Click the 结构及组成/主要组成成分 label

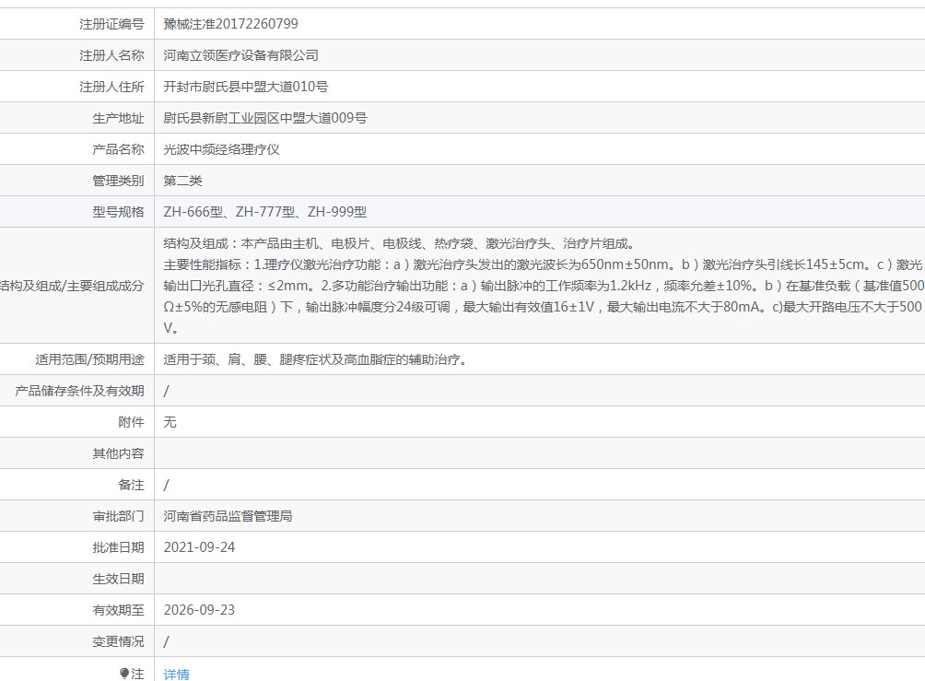coord(72,286)
